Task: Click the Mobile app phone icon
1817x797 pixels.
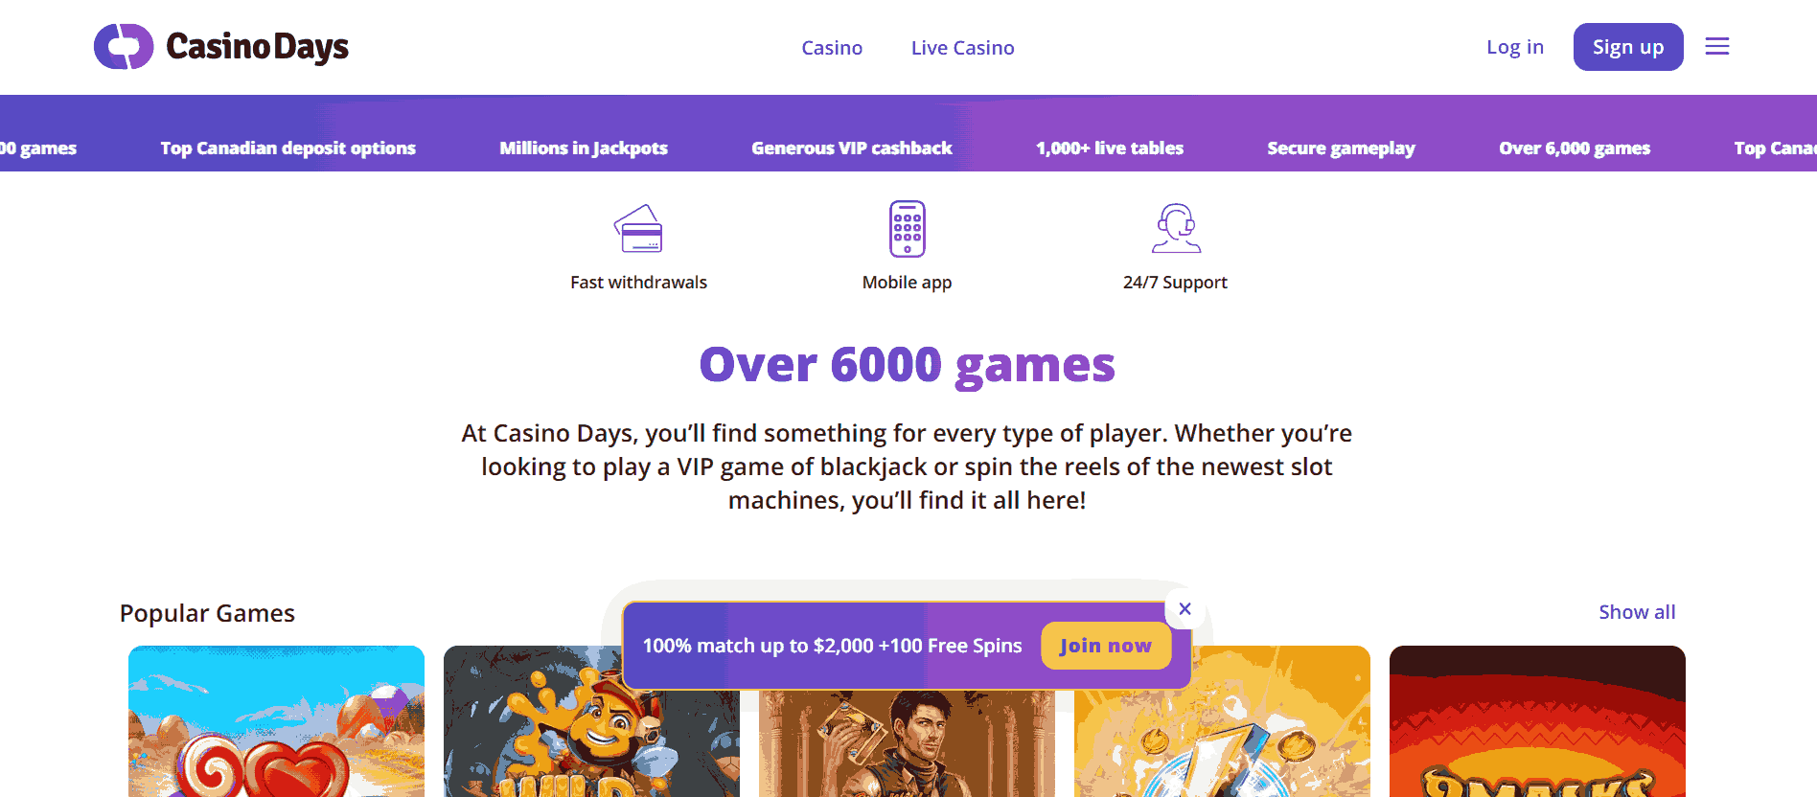Action: tap(907, 228)
